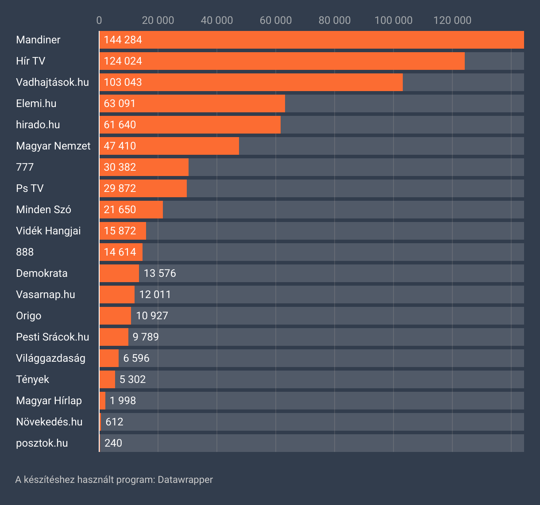Click the Pesti Srácok.hu label

click(52, 337)
